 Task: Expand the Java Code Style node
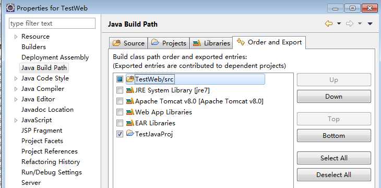16,78
